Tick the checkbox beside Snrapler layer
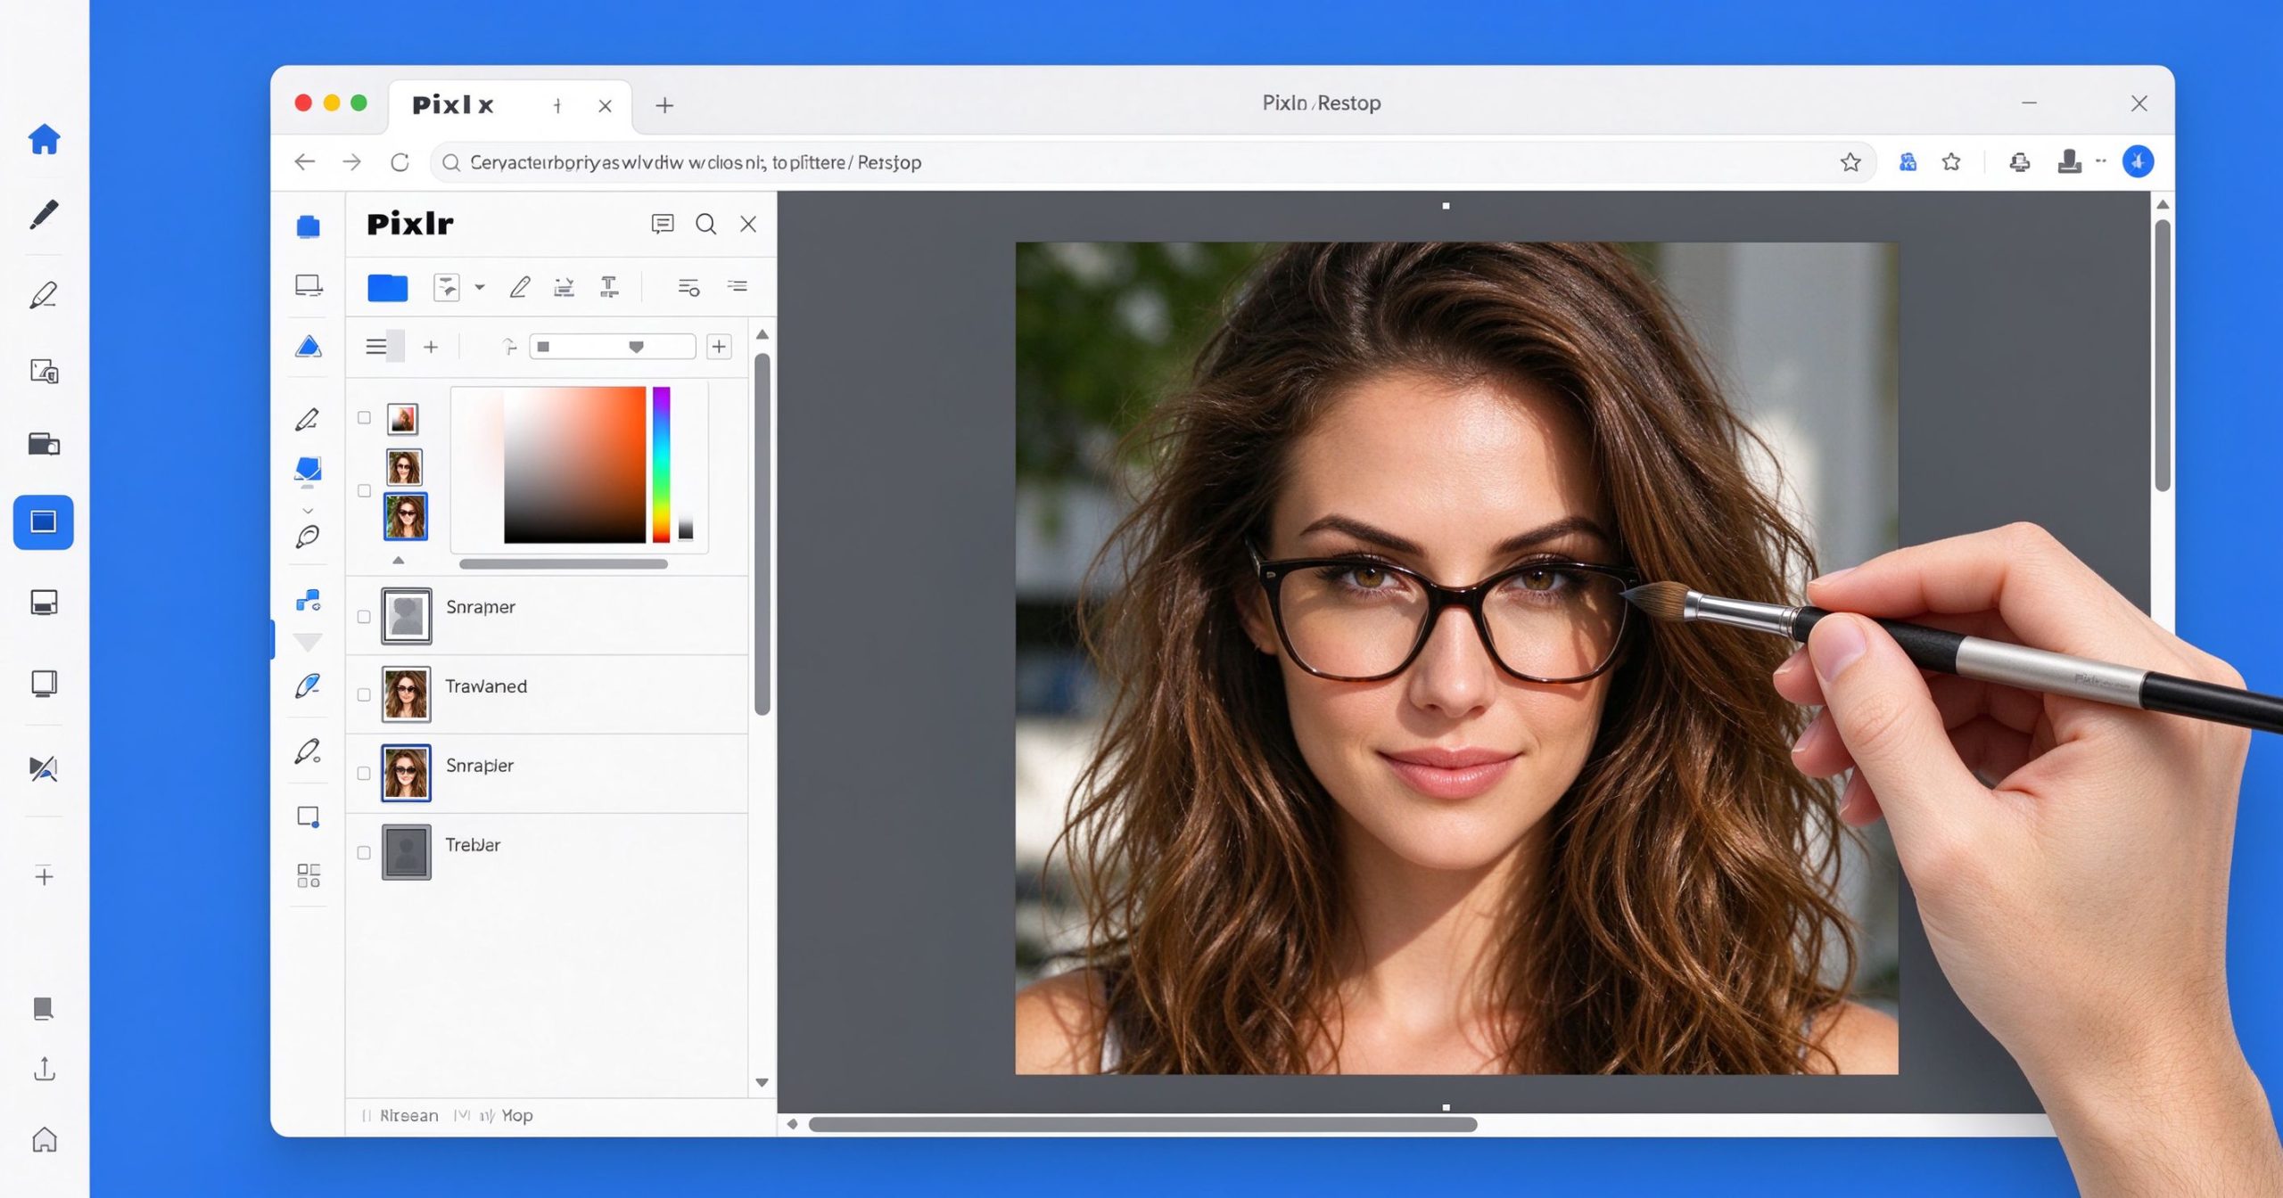This screenshot has width=2283, height=1198. click(x=364, y=774)
